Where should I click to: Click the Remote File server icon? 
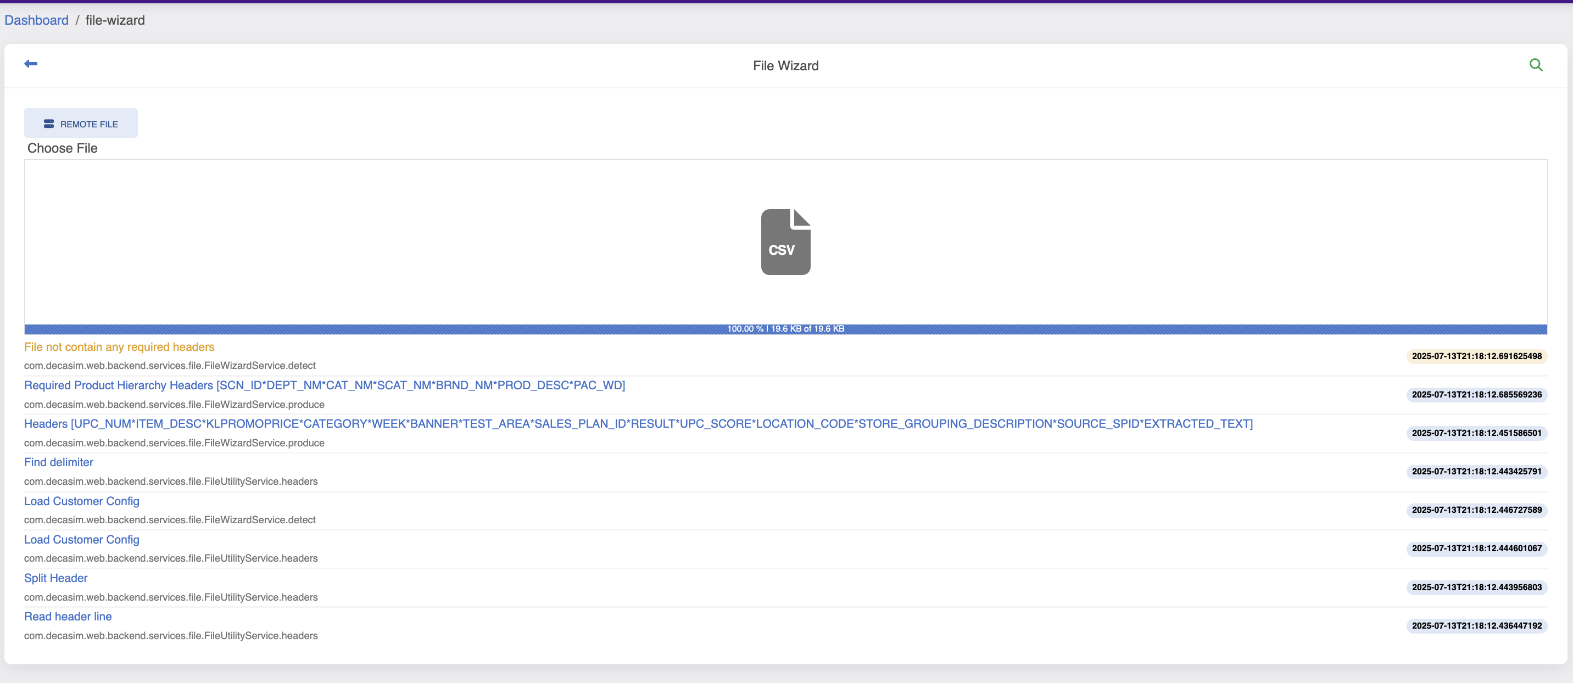tap(49, 124)
